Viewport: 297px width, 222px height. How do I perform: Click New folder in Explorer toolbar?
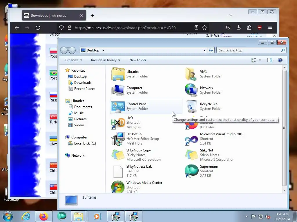(138, 60)
